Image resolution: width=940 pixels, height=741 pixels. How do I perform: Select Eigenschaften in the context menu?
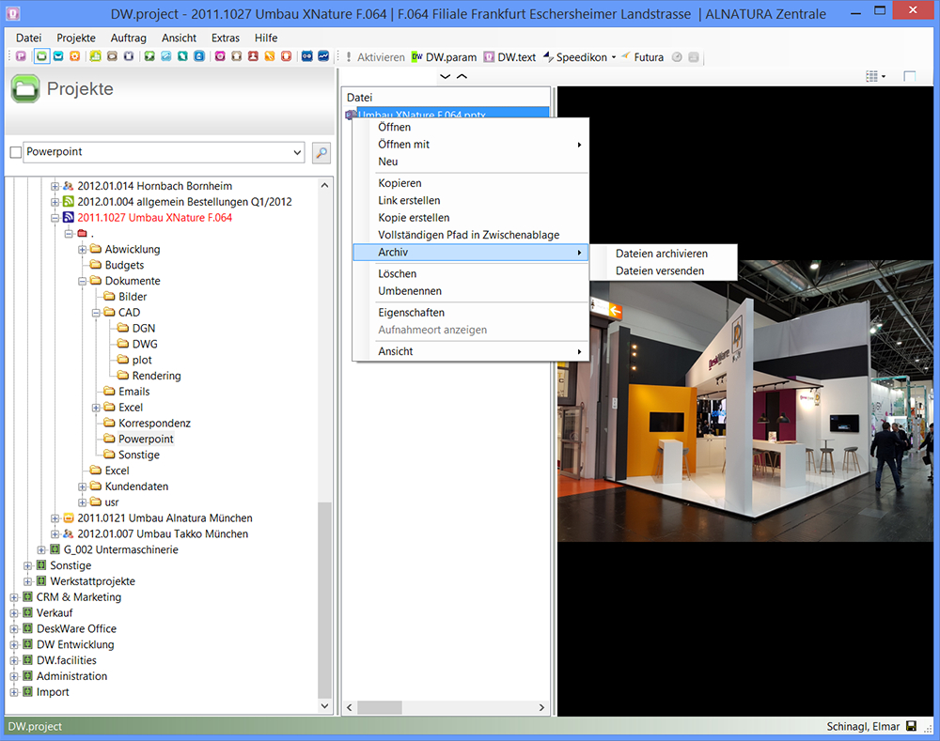pyautogui.click(x=411, y=313)
